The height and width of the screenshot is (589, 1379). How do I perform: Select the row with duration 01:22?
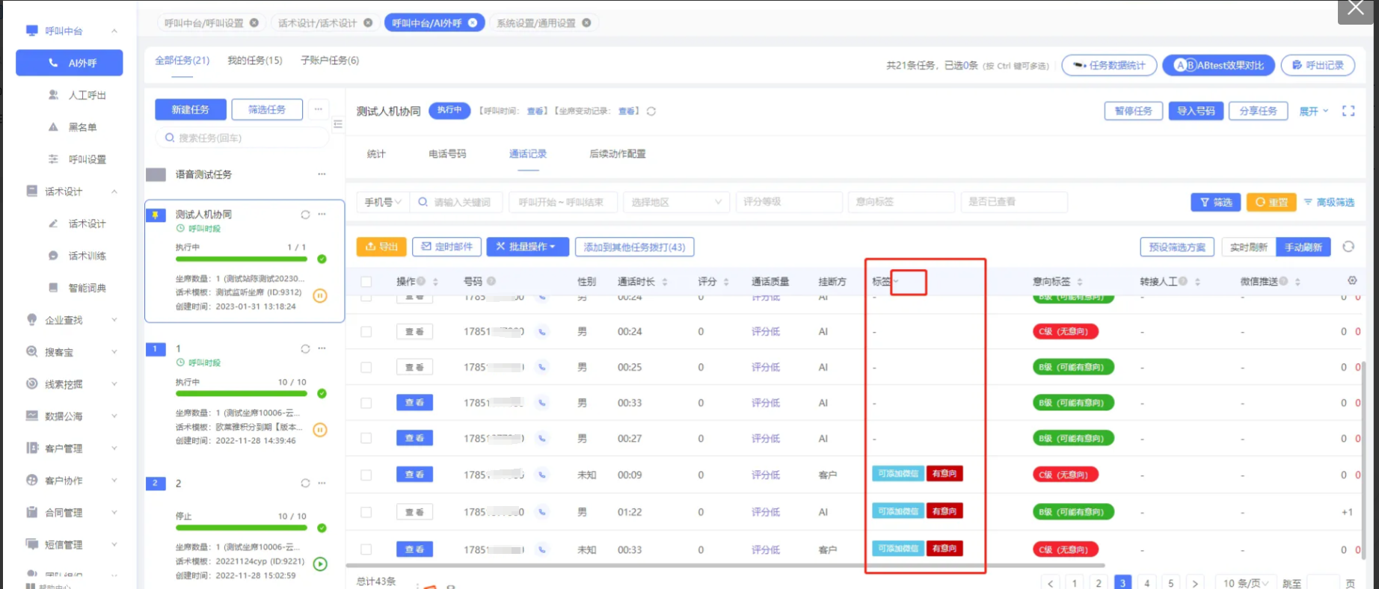pos(366,513)
